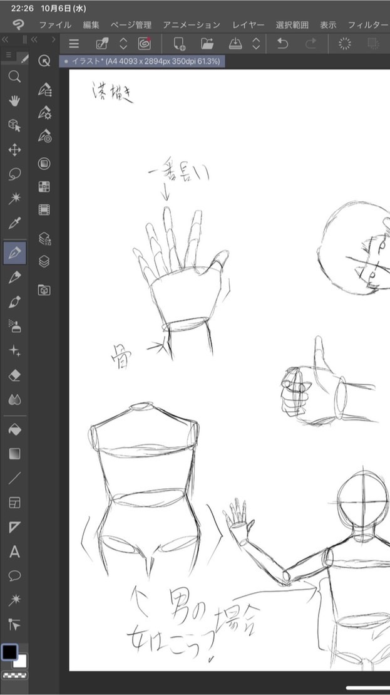This screenshot has width=390, height=695.
Task: Open the レイヤー menu
Action: point(249,25)
